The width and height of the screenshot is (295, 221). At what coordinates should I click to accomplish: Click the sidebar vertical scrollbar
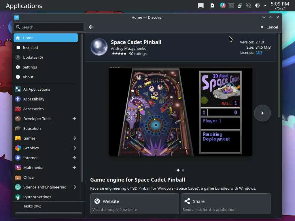pos(82,108)
